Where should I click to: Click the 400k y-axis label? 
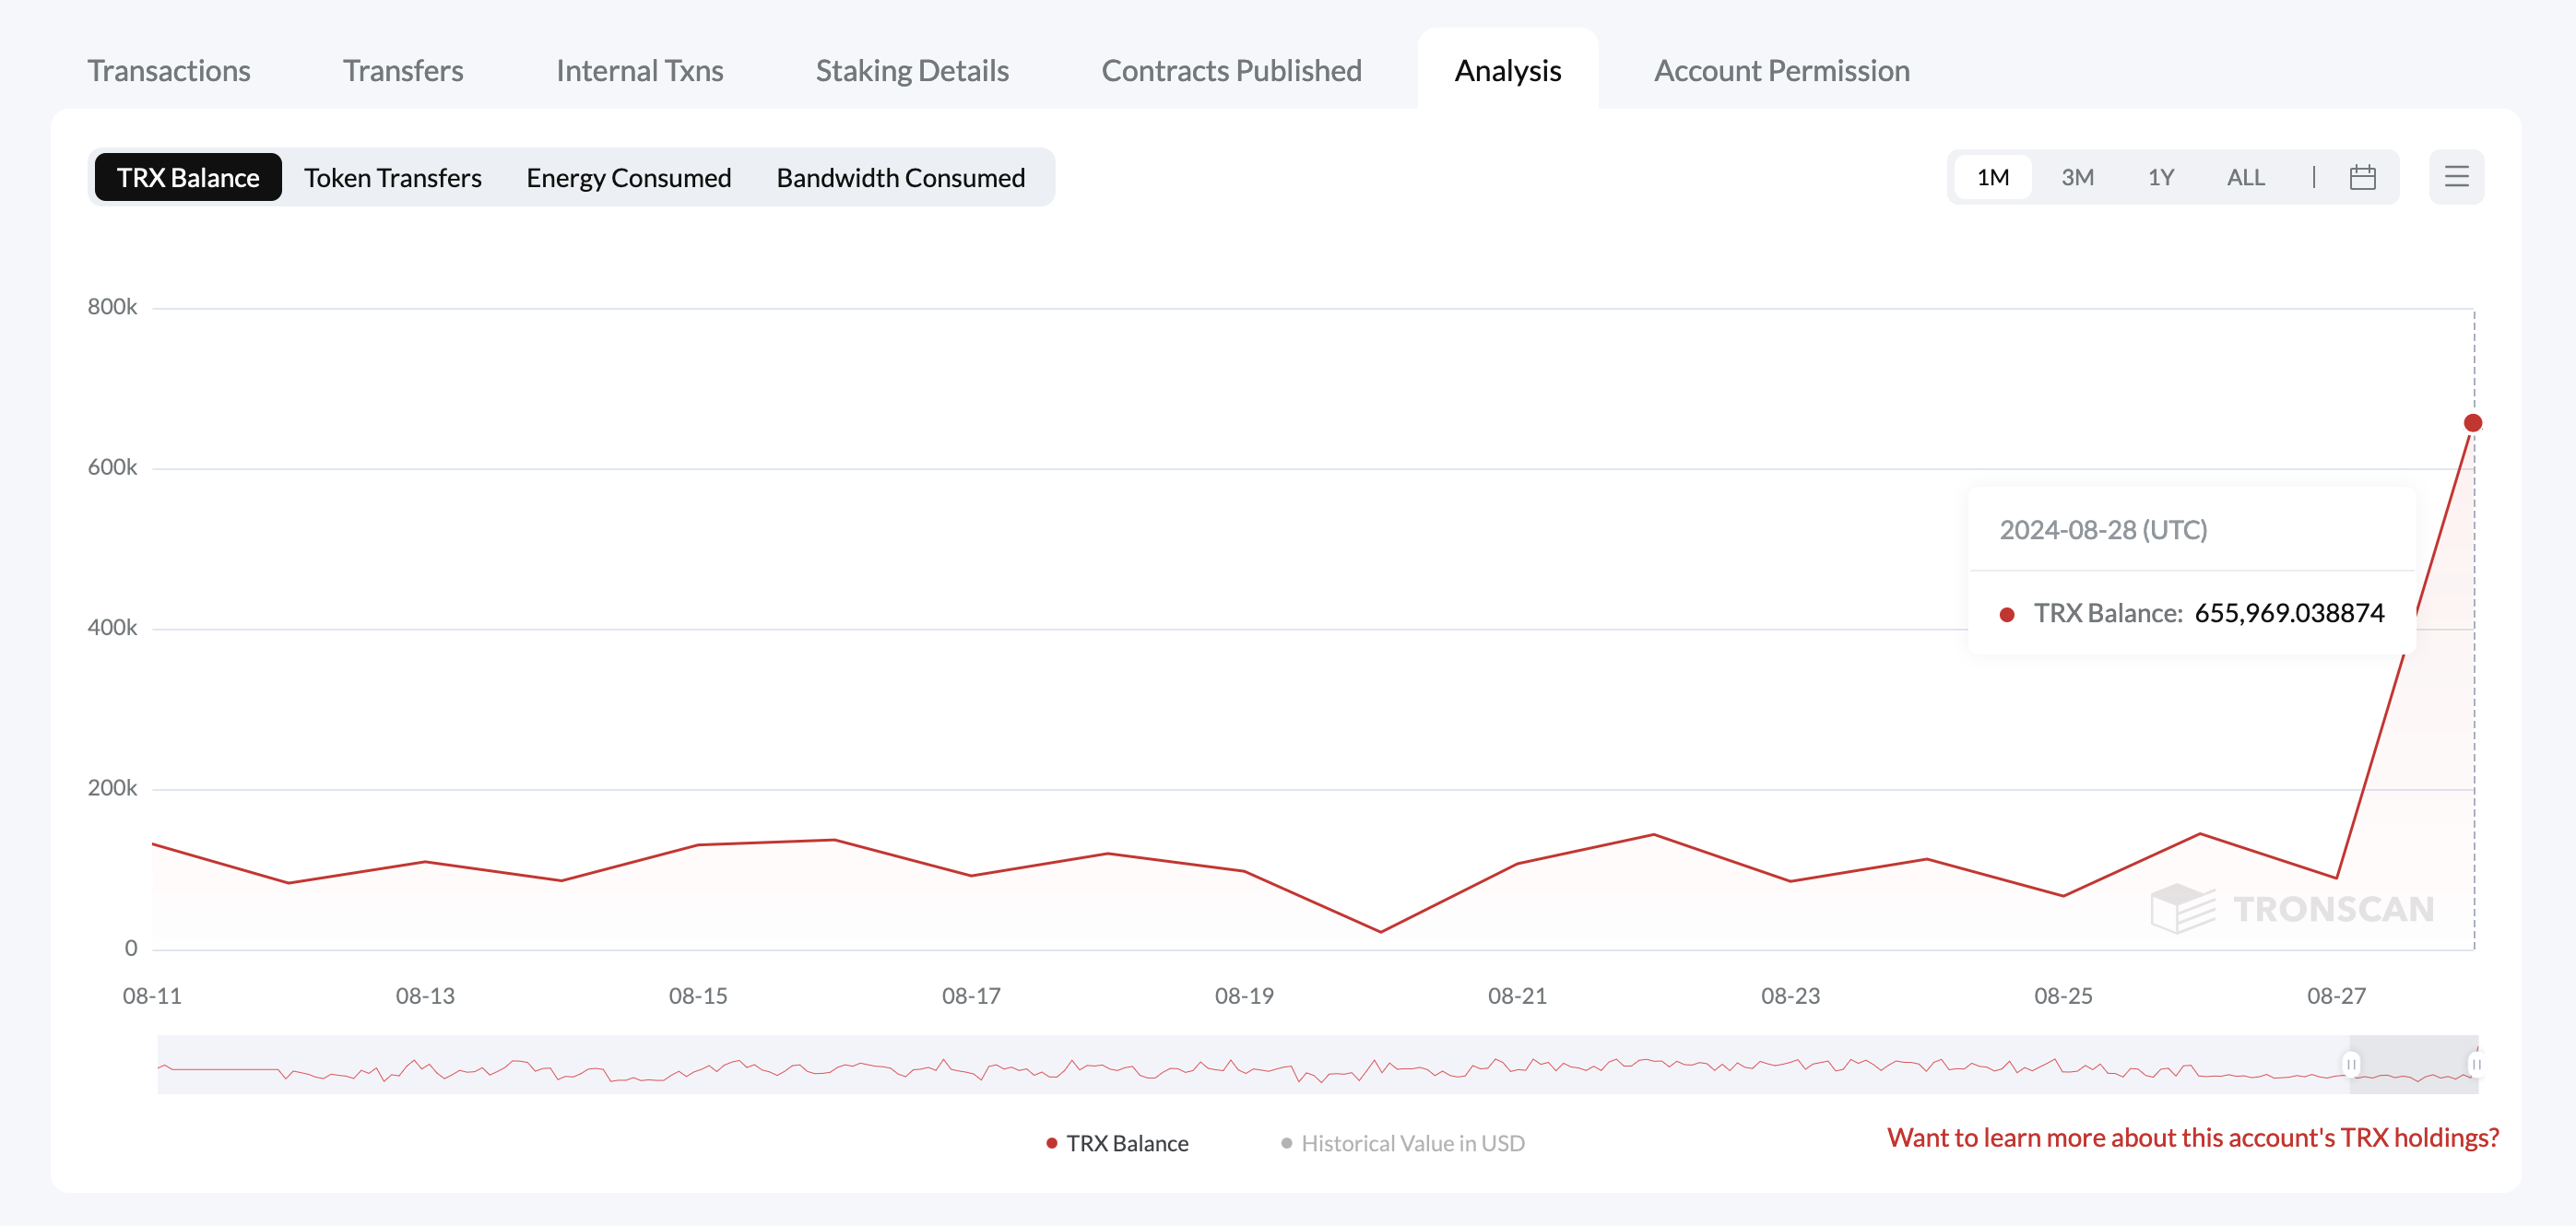click(x=112, y=628)
